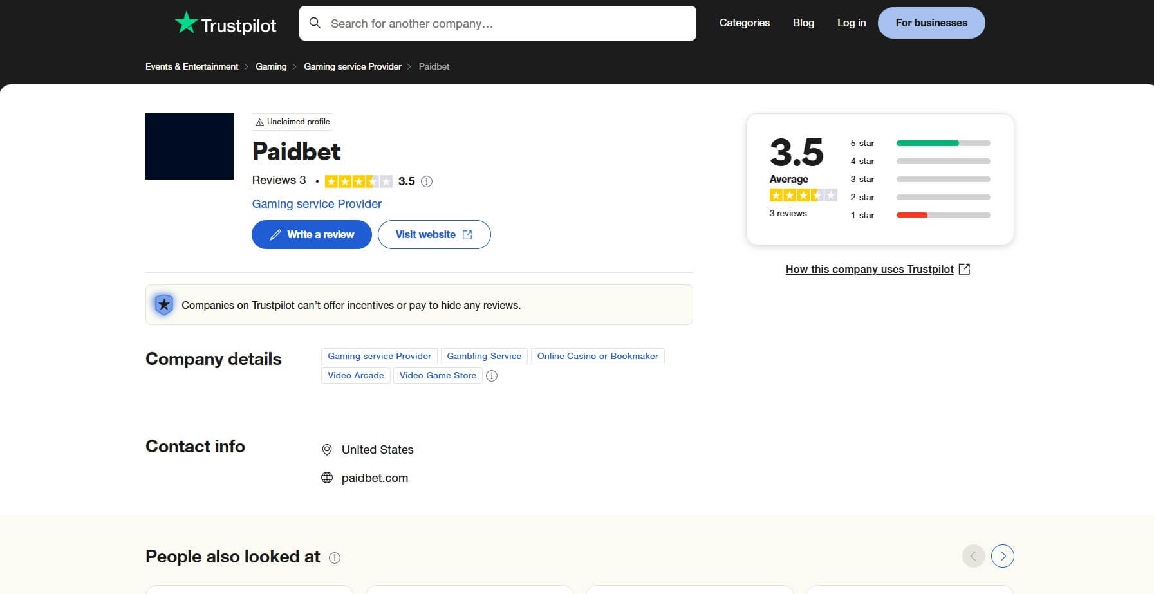Click the info icon beside People also looked at
The width and height of the screenshot is (1154, 594).
click(335, 558)
